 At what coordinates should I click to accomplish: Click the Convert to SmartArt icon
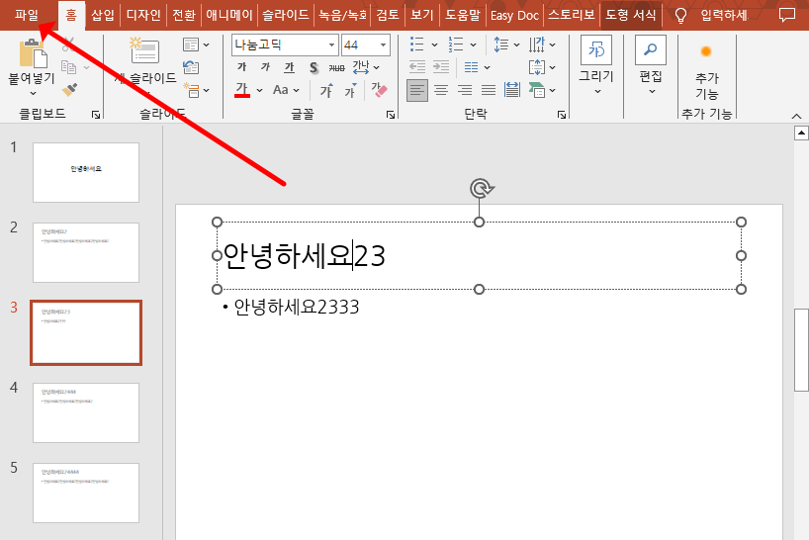click(537, 90)
